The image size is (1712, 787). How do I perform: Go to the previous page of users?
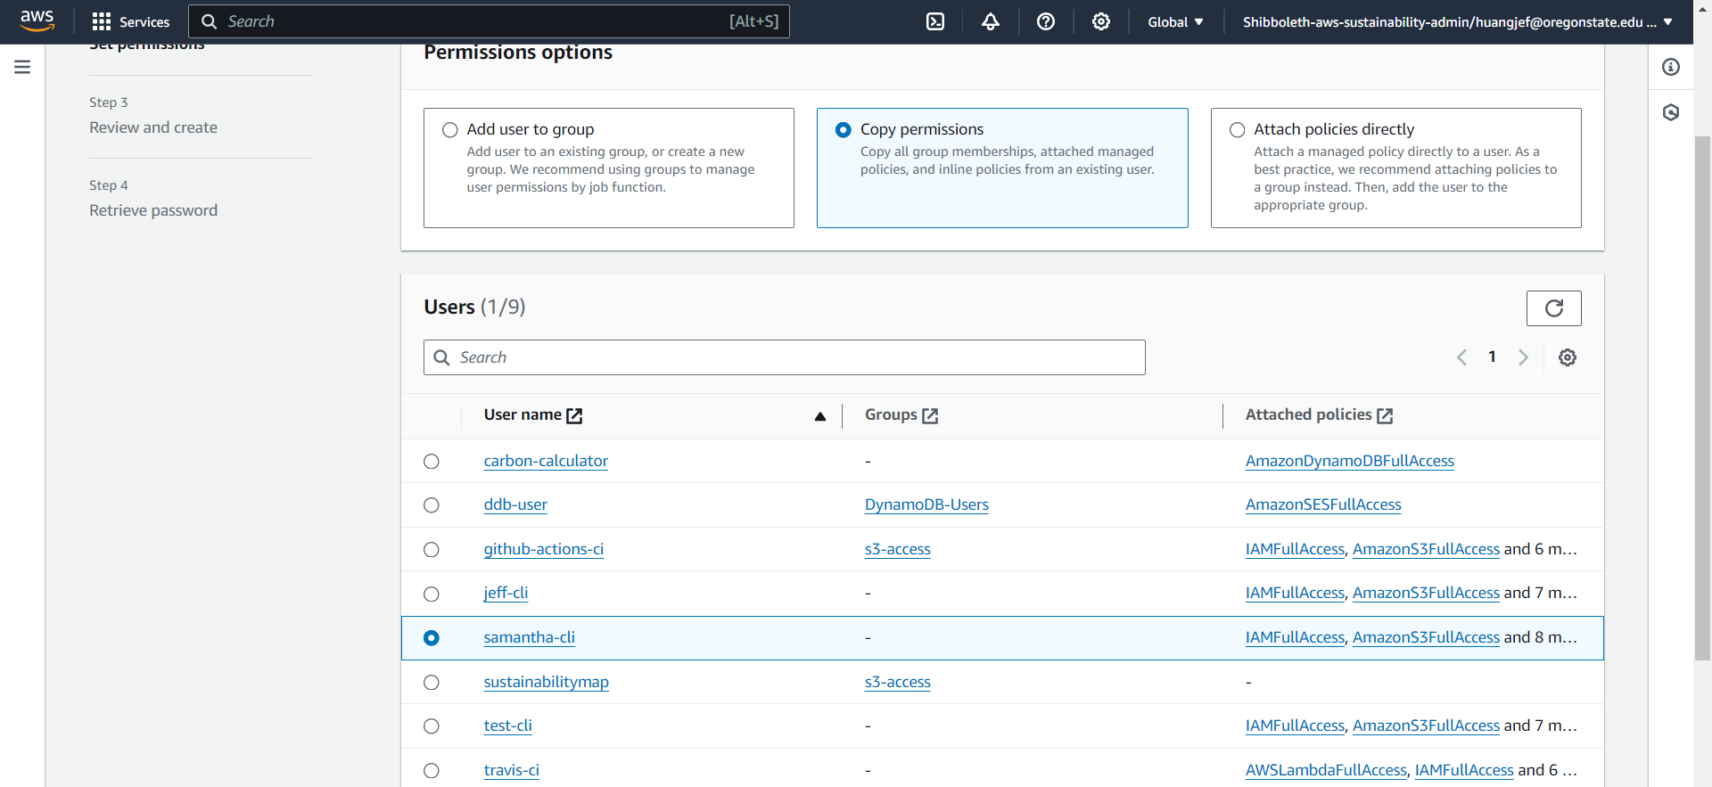pos(1461,357)
